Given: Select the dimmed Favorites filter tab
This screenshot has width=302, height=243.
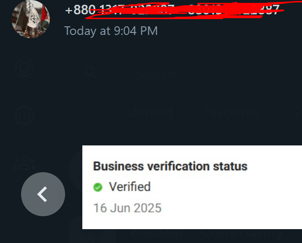Looking at the screenshot, I should pyautogui.click(x=231, y=112).
